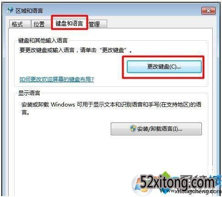Click the shield icon on the install language button

pyautogui.click(x=133, y=129)
